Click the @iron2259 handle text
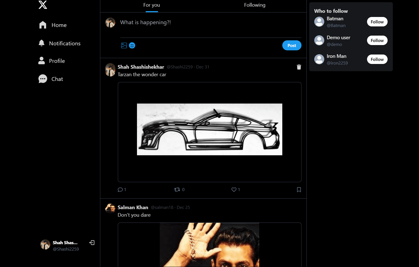The width and height of the screenshot is (419, 267). click(x=337, y=63)
